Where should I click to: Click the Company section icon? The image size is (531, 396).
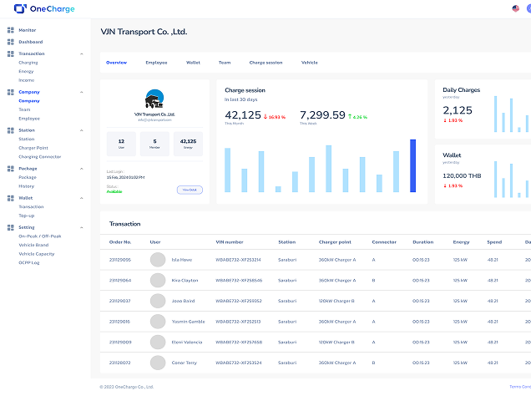click(11, 92)
